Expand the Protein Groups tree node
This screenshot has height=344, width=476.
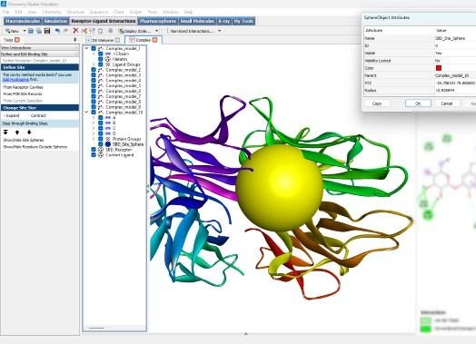[94, 139]
